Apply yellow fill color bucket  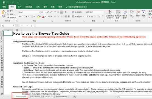pyautogui.click(x=38, y=16)
